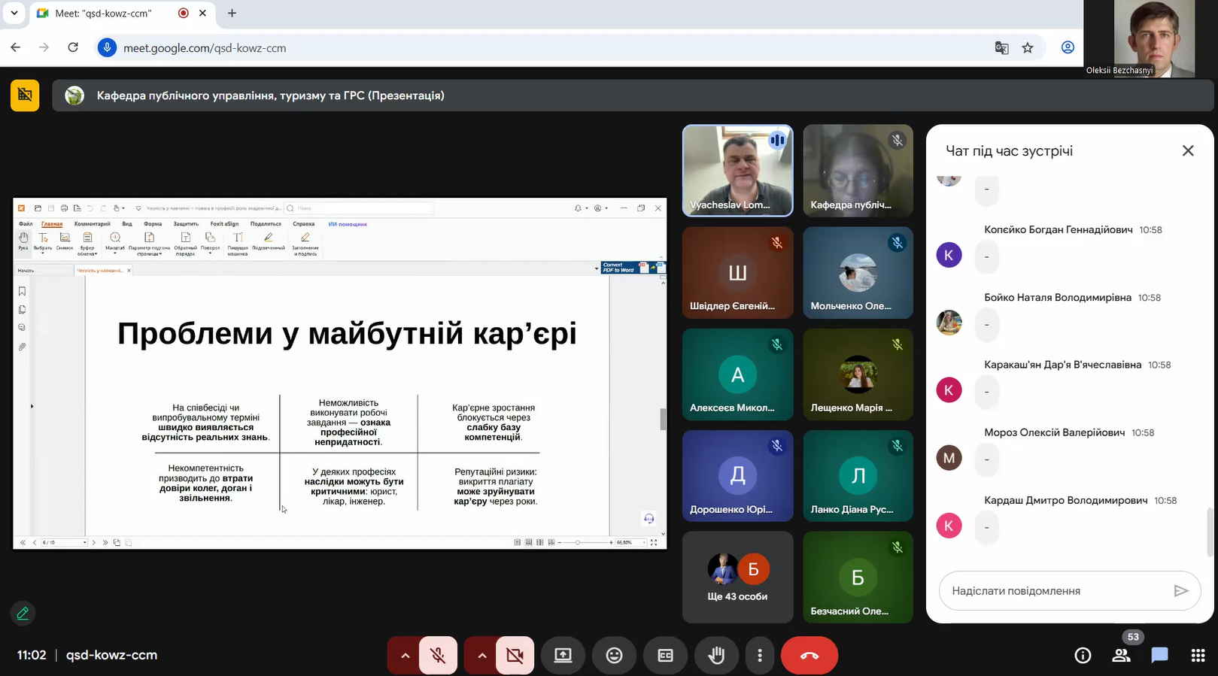Click the send message arrow icon
This screenshot has width=1218, height=676.
point(1180,591)
